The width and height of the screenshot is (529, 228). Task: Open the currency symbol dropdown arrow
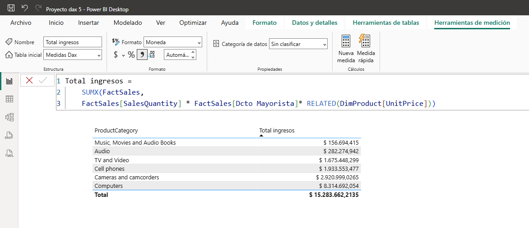coord(123,55)
